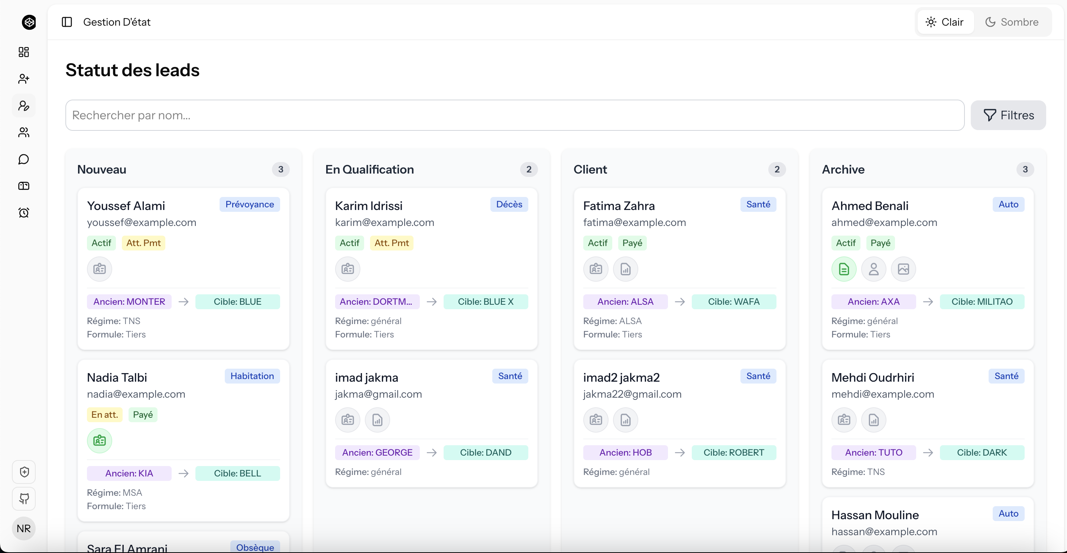Open Ahmed Benali's green document icon
Screen dimensions: 1067x553
[843, 269]
